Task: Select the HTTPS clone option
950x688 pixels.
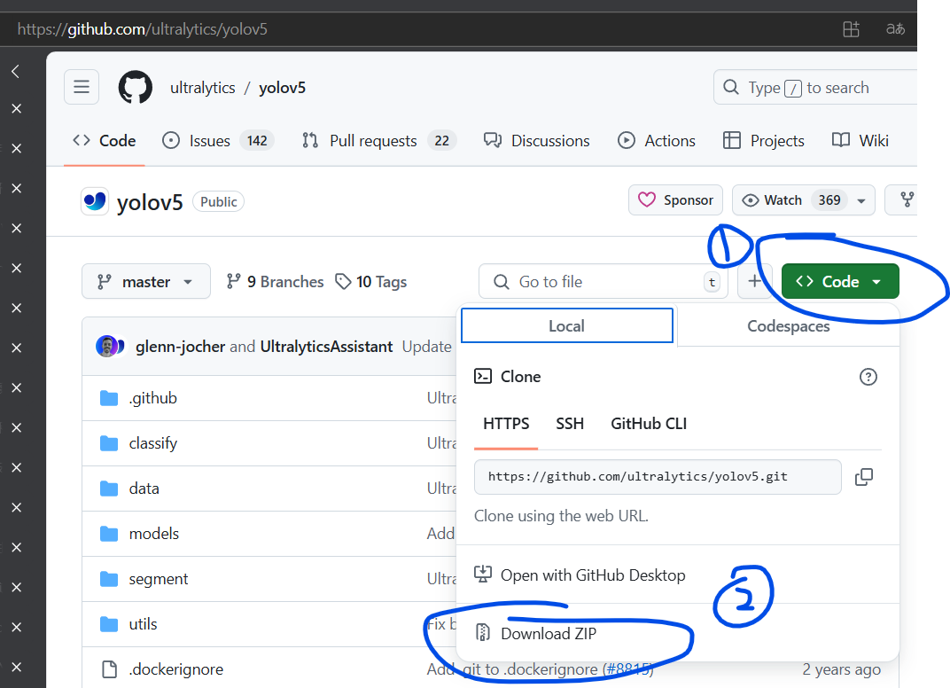Action: (x=506, y=424)
